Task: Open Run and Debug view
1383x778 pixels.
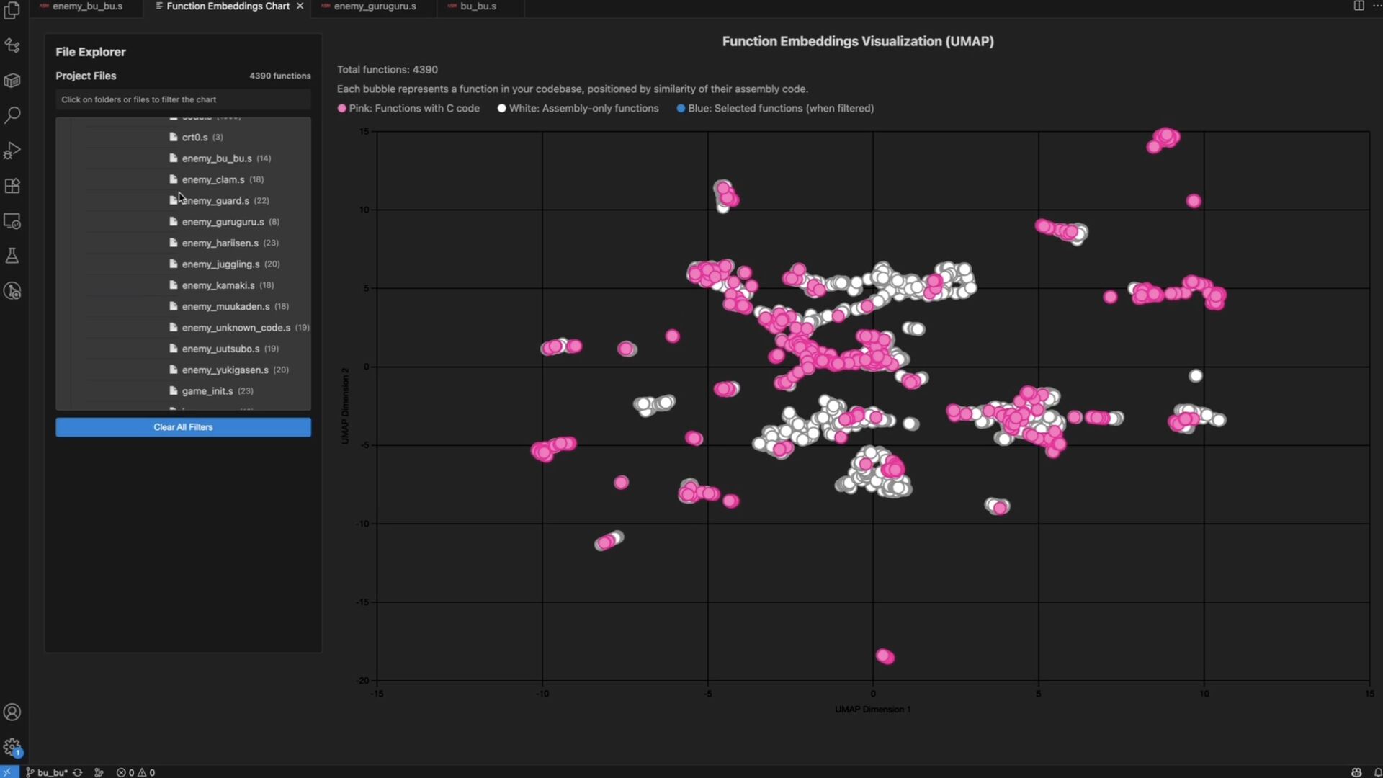Action: 12,151
